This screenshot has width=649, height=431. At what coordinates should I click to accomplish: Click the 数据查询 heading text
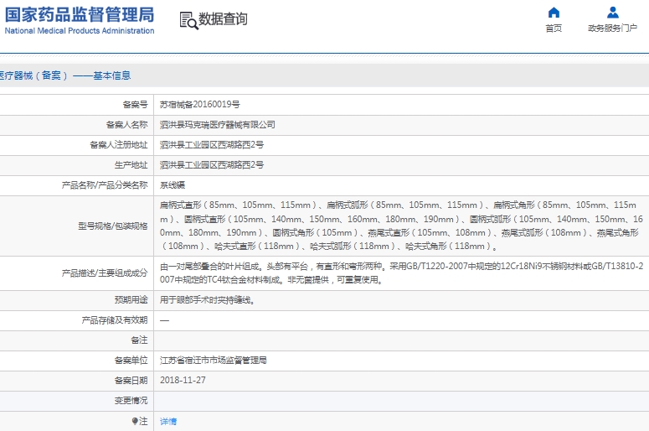click(x=223, y=19)
